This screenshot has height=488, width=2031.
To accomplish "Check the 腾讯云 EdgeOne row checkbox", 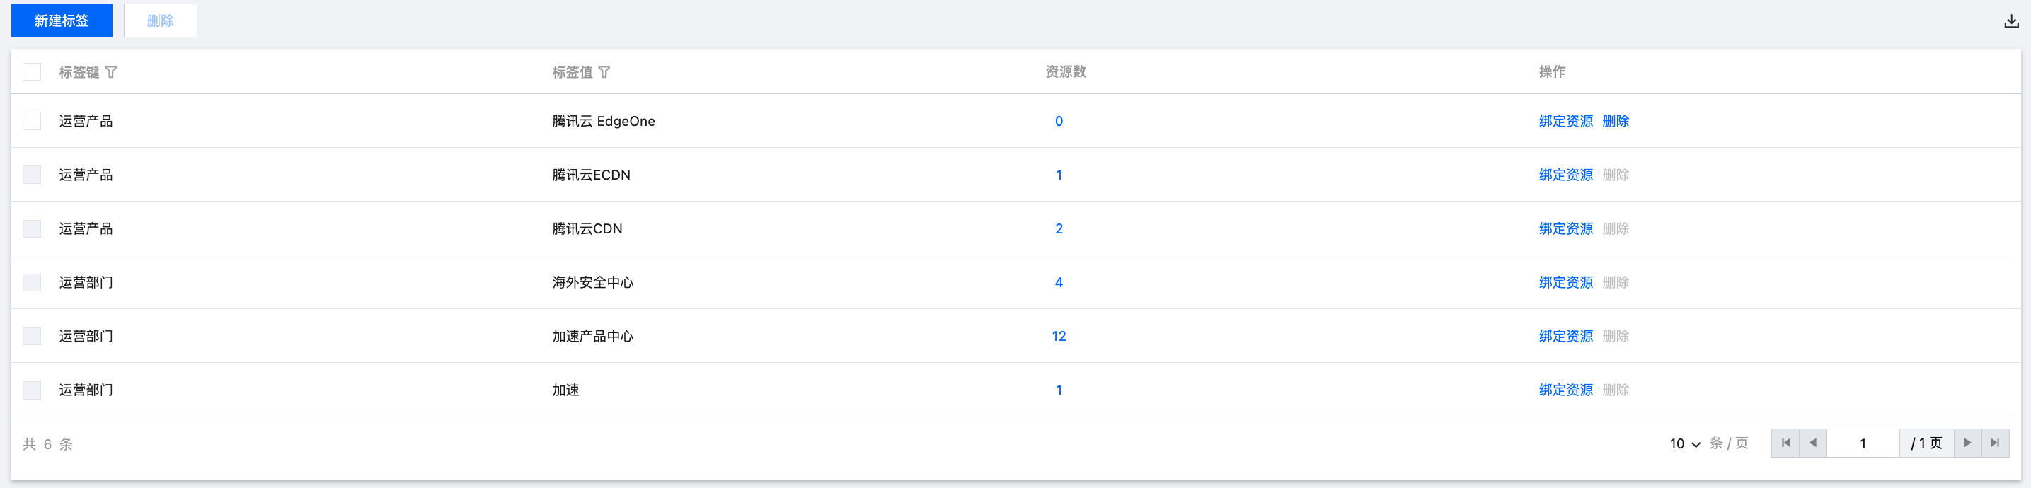I will (x=32, y=122).
